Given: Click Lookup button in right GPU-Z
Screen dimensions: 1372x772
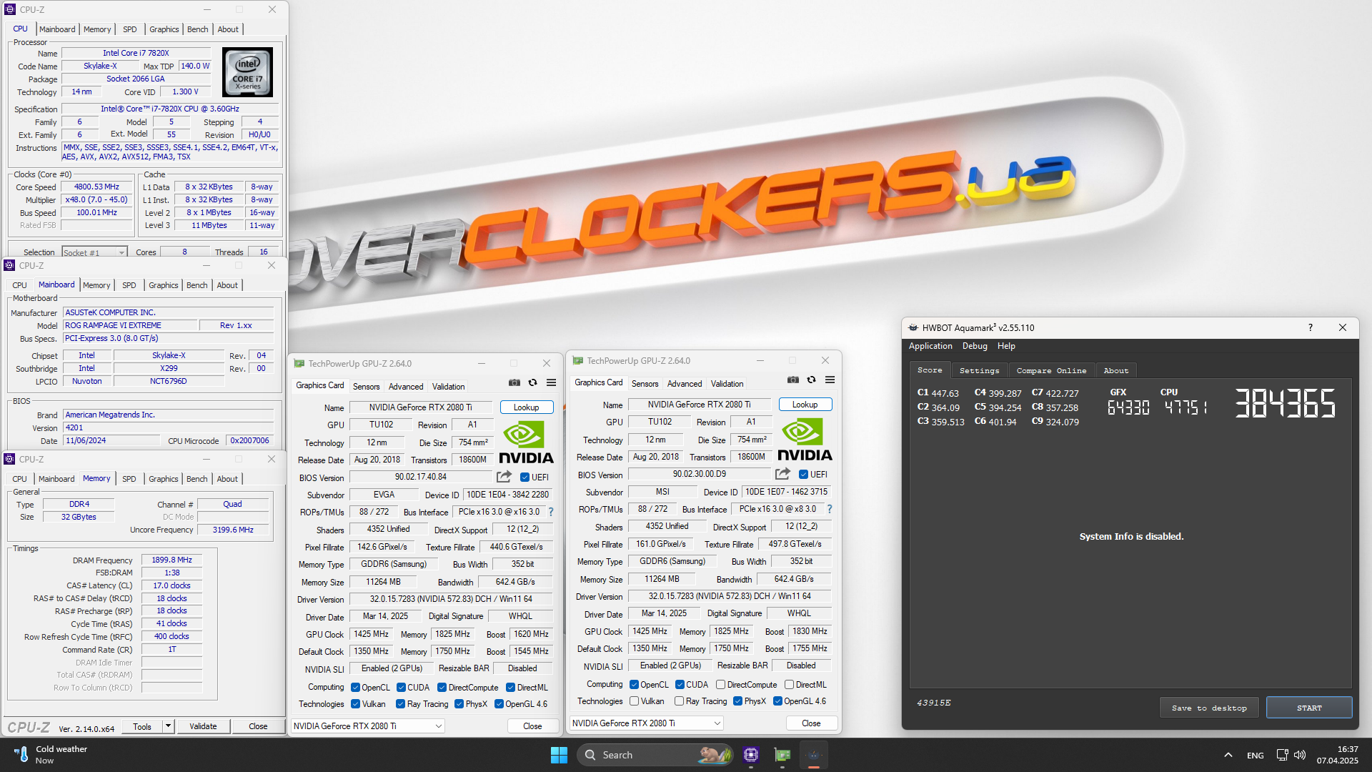Looking at the screenshot, I should (805, 405).
